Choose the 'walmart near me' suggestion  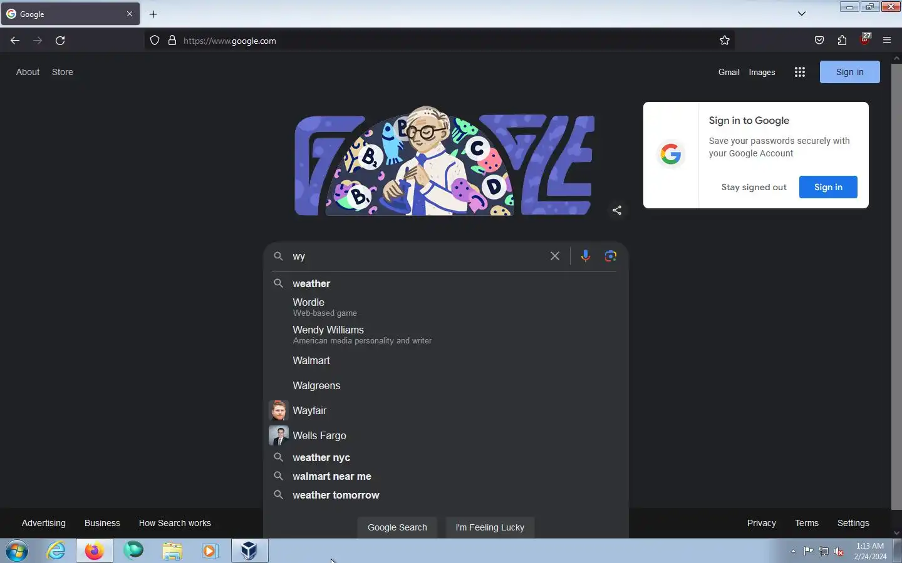pyautogui.click(x=445, y=476)
